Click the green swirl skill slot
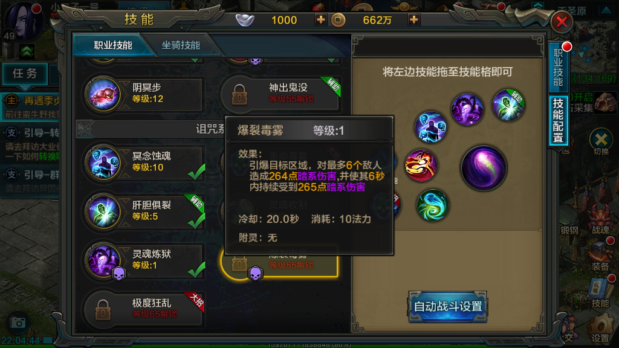This screenshot has height=348, width=619. [432, 205]
